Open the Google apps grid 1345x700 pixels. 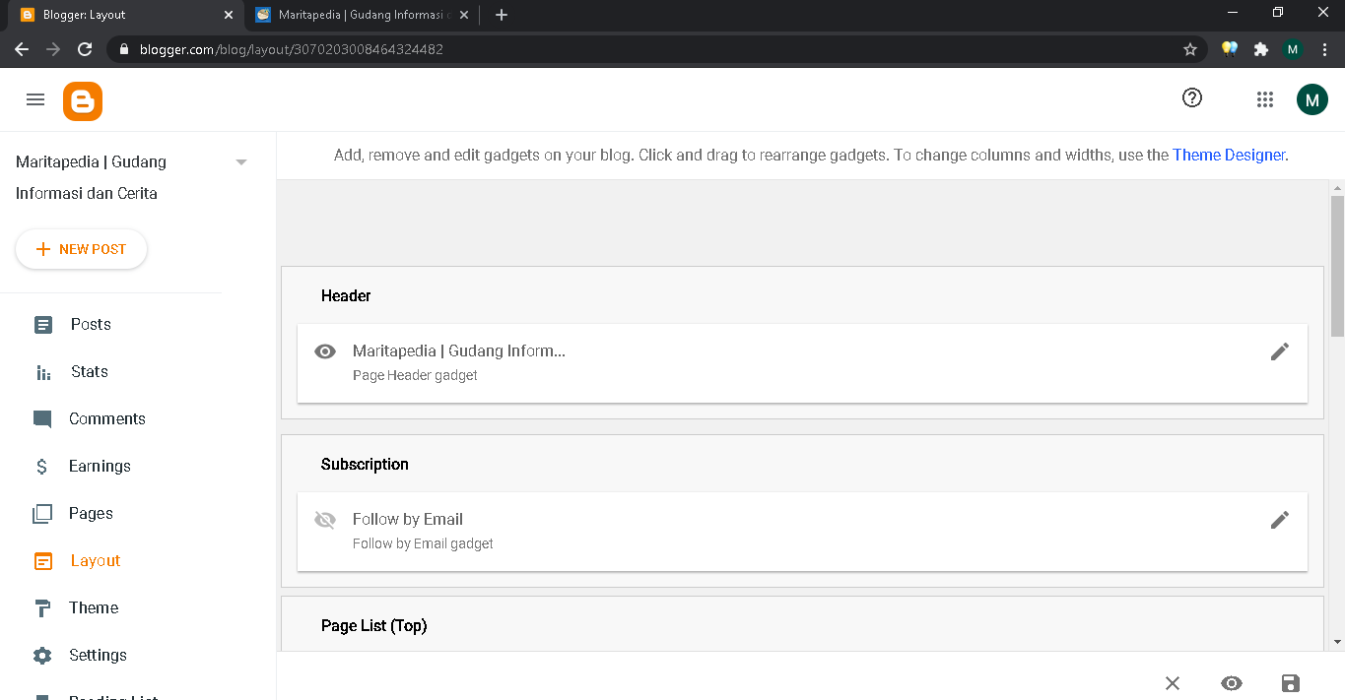1265,98
